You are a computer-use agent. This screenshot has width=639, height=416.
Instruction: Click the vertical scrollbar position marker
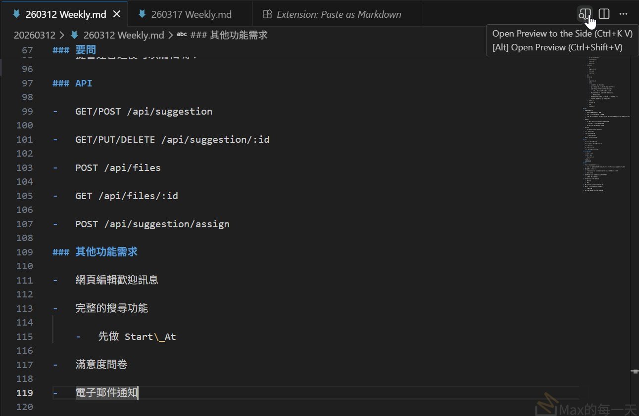click(635, 371)
